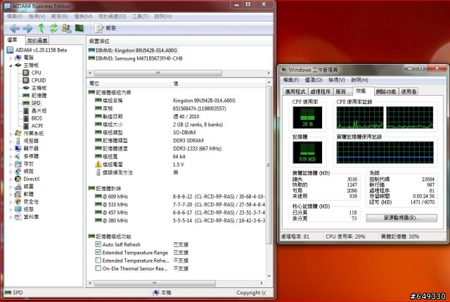Viewport: 450px width, 302px height.
Task: Switch to Task Manager processes tab
Action: (x=321, y=92)
